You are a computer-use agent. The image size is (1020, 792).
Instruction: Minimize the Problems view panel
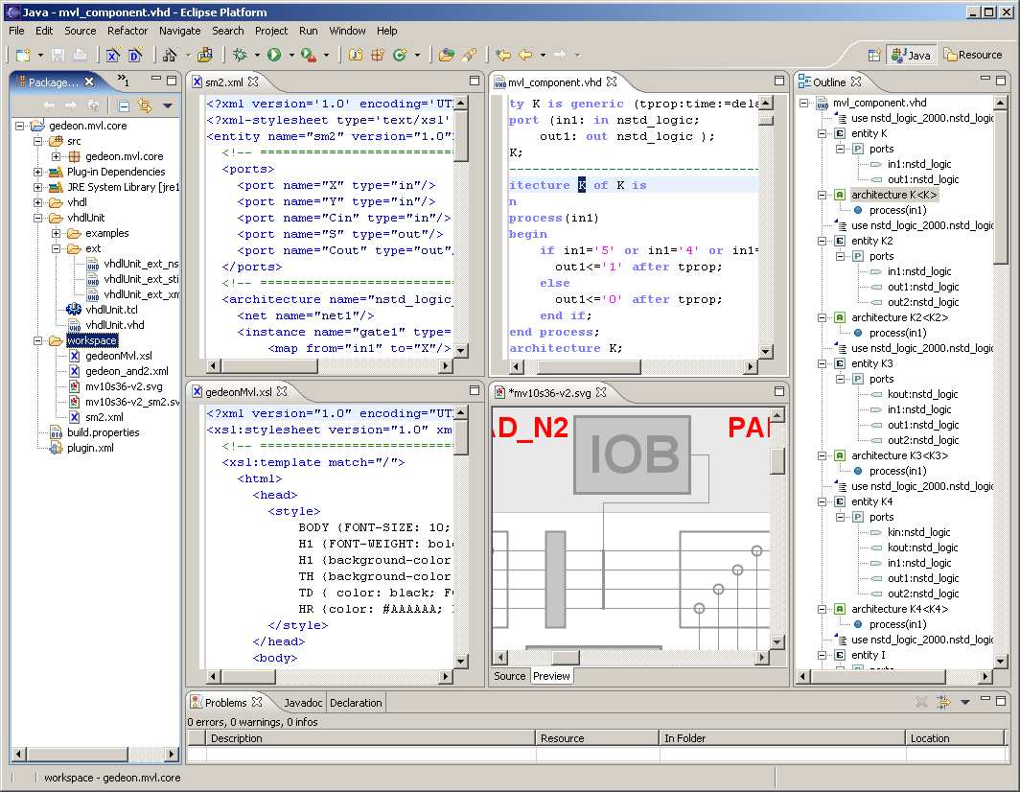pyautogui.click(x=985, y=700)
